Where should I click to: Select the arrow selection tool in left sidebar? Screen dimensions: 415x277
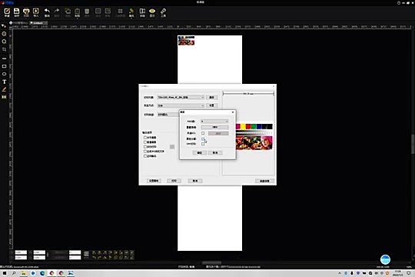(4, 26)
